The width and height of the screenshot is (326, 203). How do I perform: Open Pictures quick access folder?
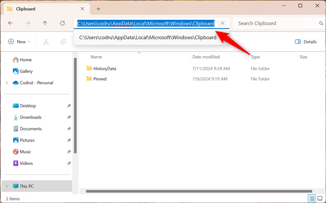tap(24, 140)
